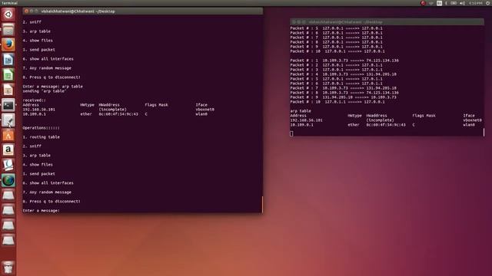Open the Amazon dock icon

click(8, 150)
